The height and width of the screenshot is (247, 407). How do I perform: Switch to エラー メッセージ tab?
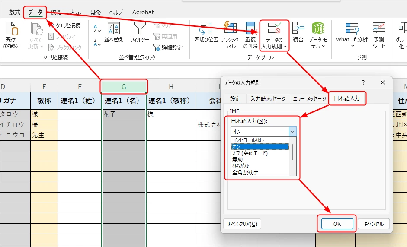(309, 99)
